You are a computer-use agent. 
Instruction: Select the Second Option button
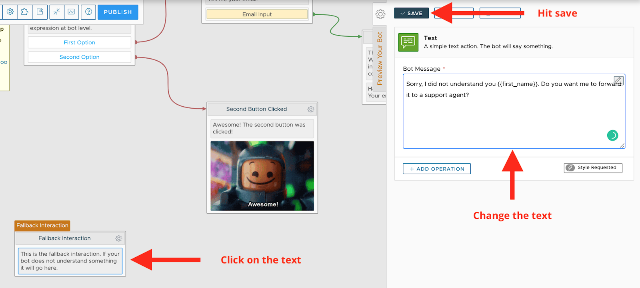point(79,57)
